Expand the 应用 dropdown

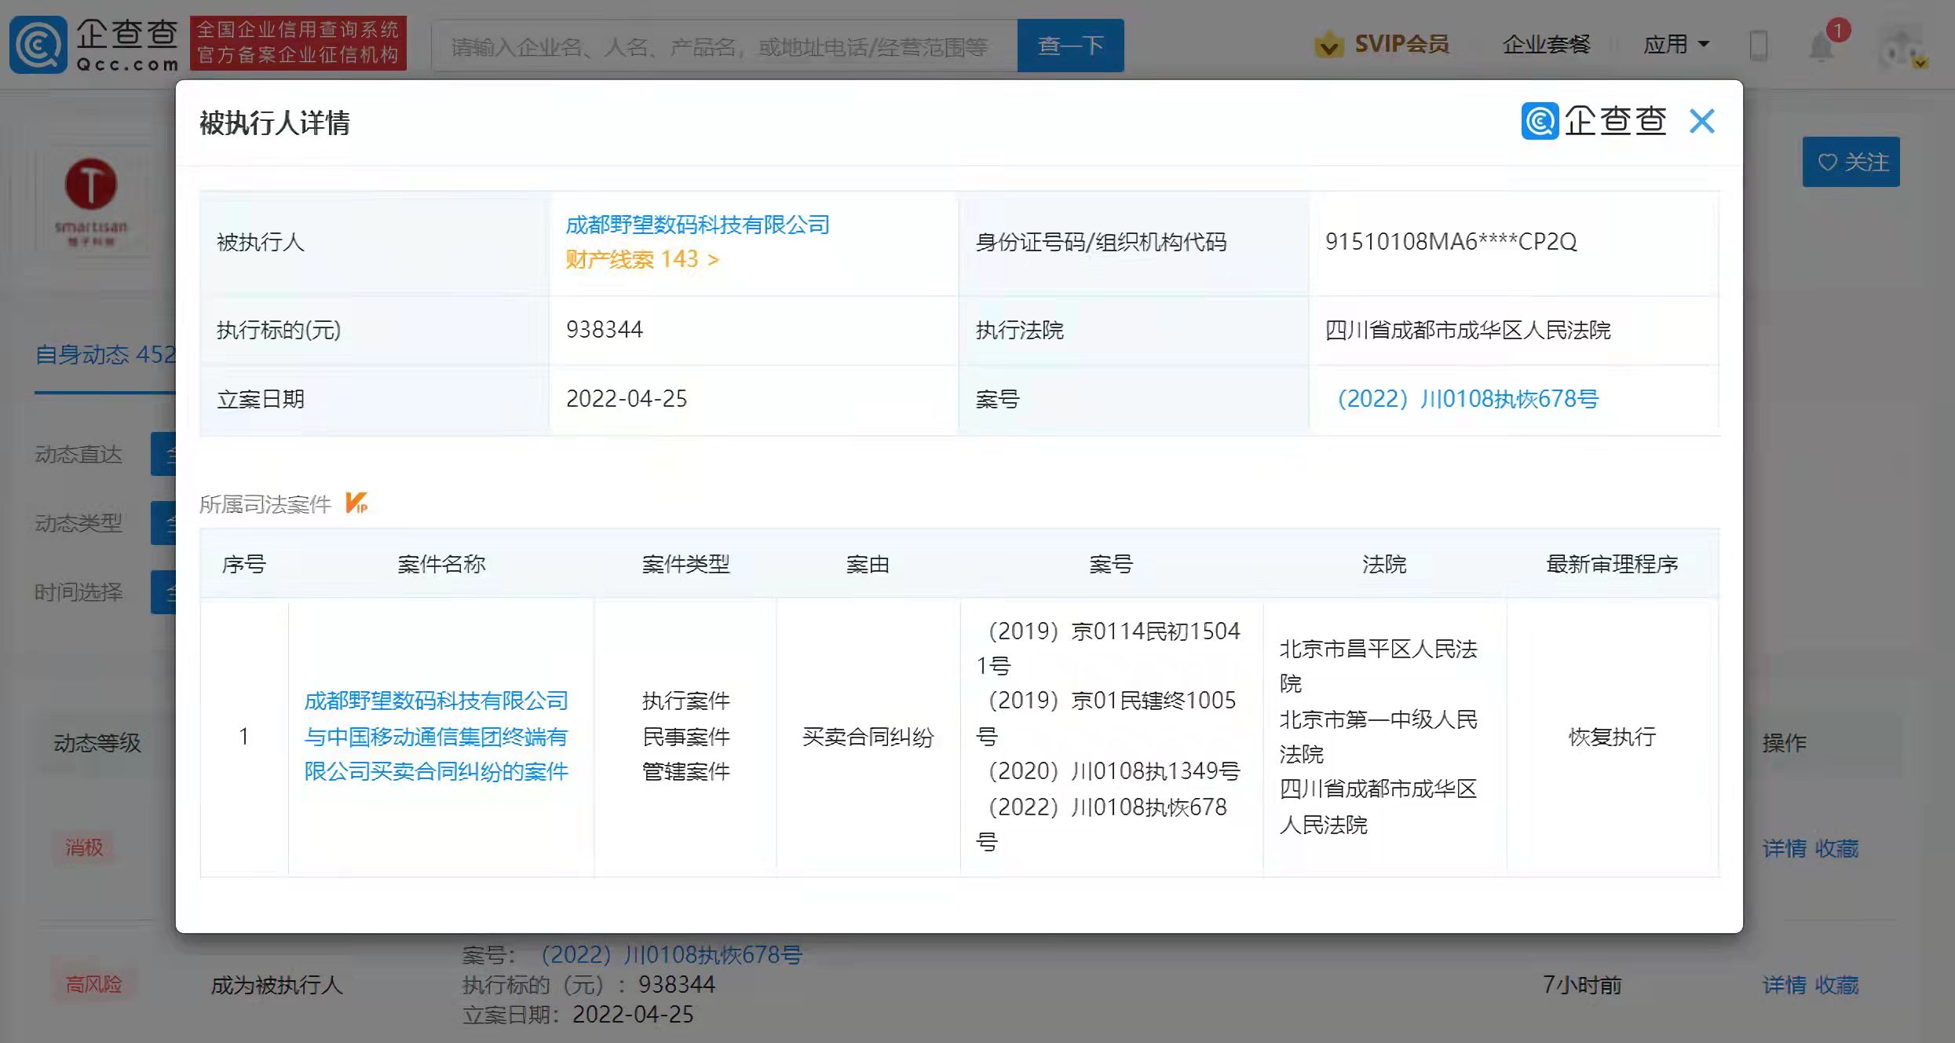point(1676,44)
